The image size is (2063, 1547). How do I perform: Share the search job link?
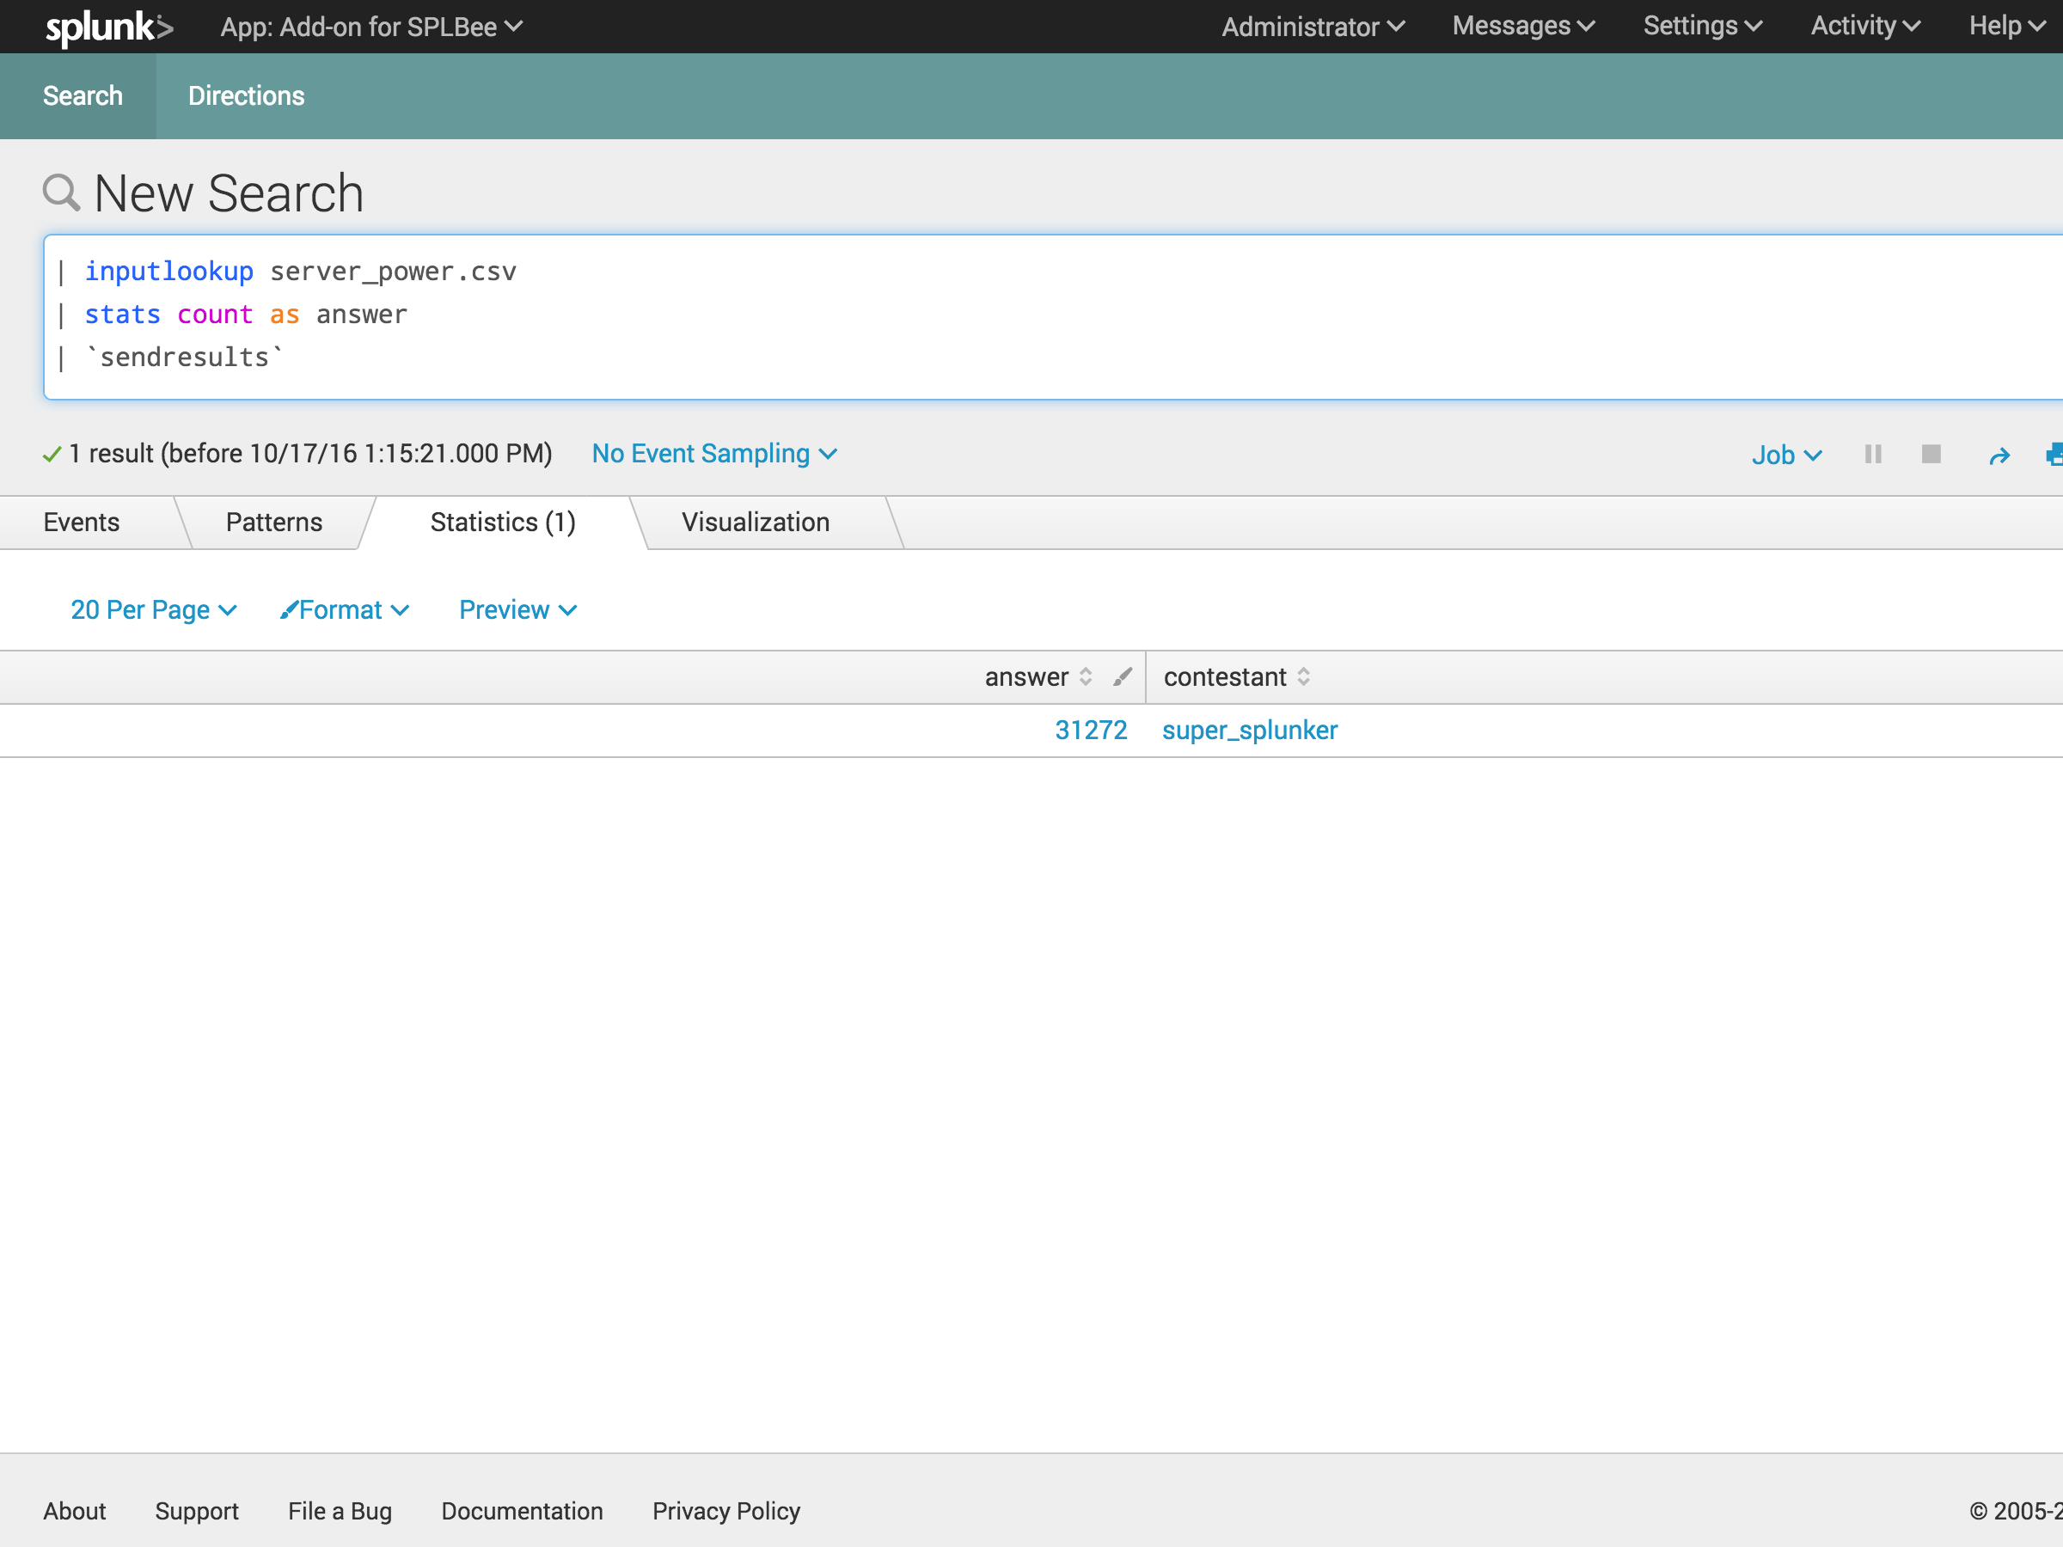pyautogui.click(x=2001, y=455)
